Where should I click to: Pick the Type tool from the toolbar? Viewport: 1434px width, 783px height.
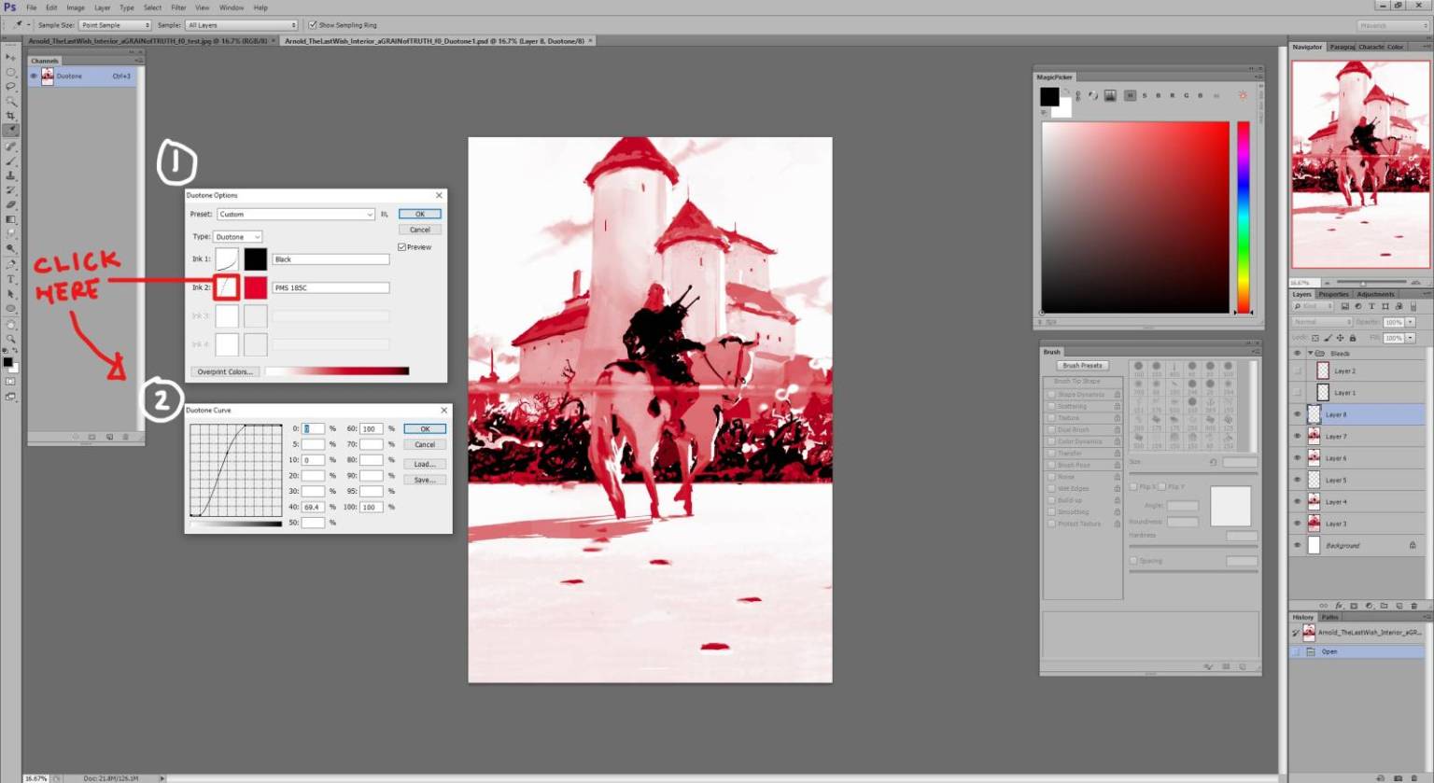(10, 279)
